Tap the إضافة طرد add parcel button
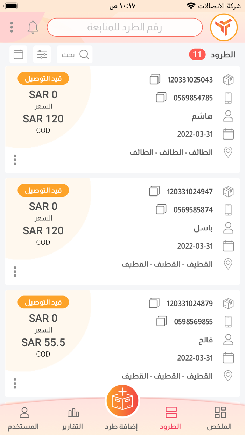The image size is (245, 435). point(122,400)
